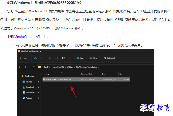This screenshot has width=173, height=116.
Task: Expand the chevron after SkipWindows11installation breadcrumb
Action: click(x=98, y=67)
